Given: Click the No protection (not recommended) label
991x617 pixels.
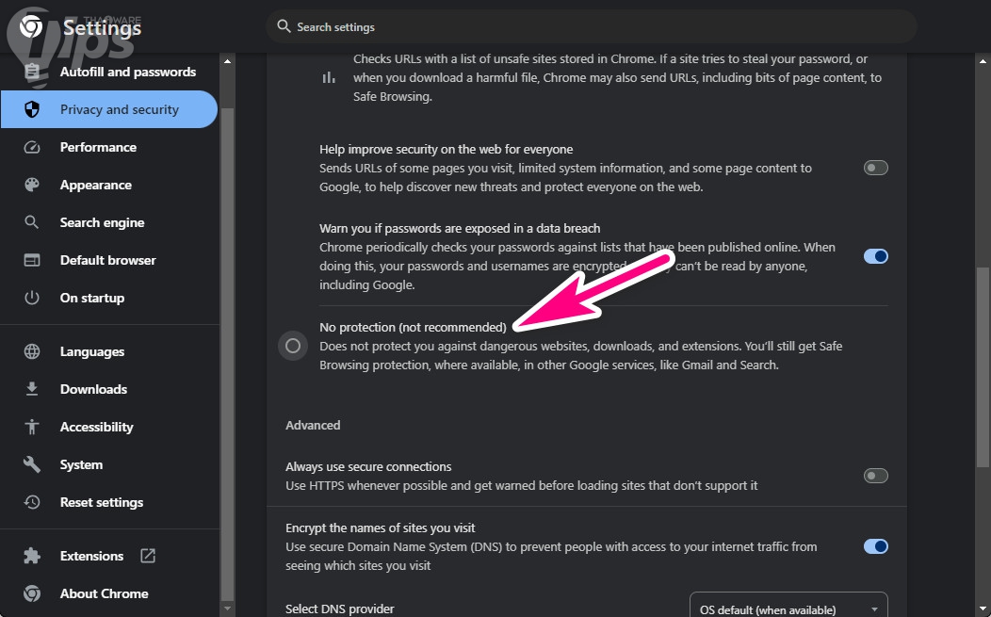Looking at the screenshot, I should click(x=413, y=328).
